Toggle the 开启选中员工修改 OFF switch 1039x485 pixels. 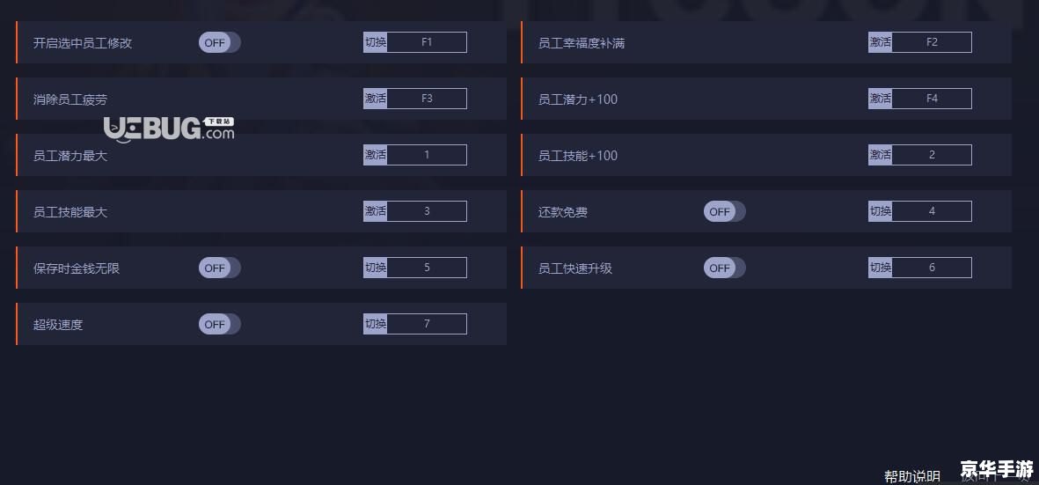219,42
